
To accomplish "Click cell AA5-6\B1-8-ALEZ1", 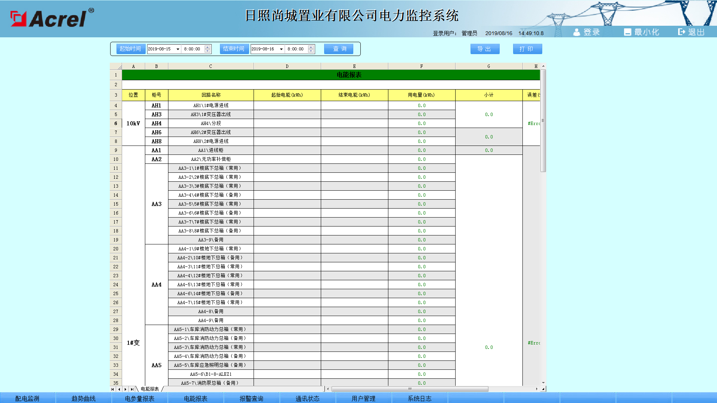I will click(x=211, y=374).
